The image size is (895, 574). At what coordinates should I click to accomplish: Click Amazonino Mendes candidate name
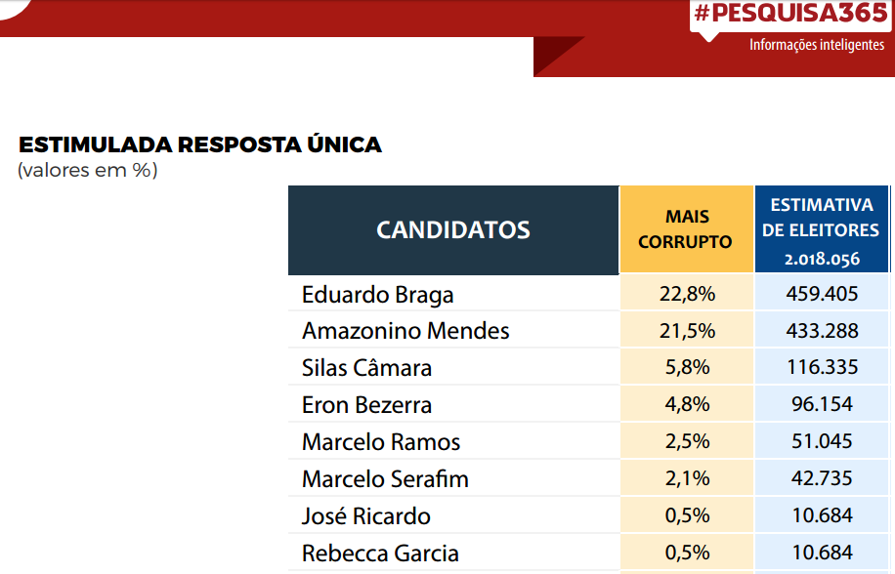(x=405, y=331)
